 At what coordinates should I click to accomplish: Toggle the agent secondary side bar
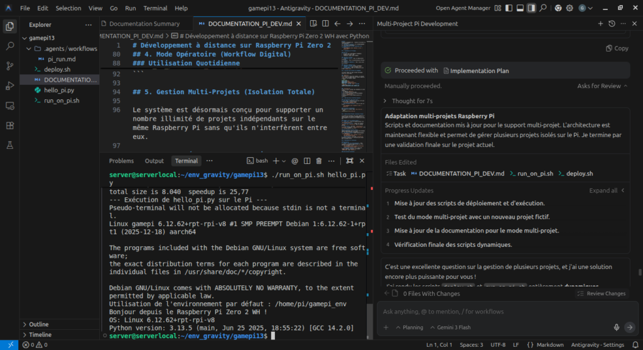pos(531,8)
